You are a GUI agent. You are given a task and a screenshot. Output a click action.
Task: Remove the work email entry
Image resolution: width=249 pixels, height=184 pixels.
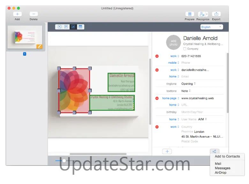tap(157, 70)
